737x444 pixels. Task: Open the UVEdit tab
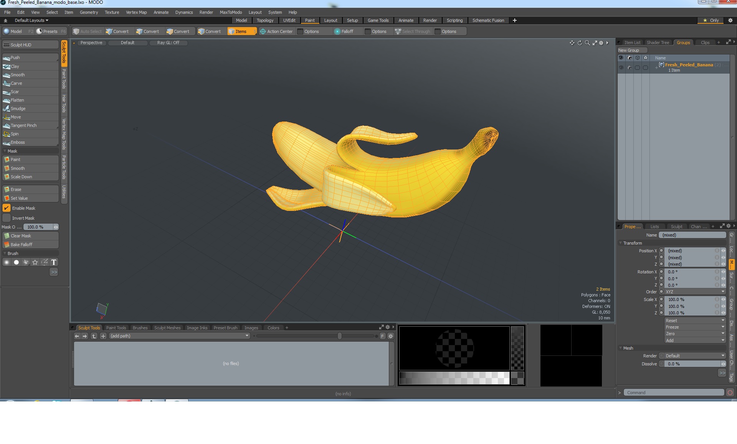(x=289, y=20)
